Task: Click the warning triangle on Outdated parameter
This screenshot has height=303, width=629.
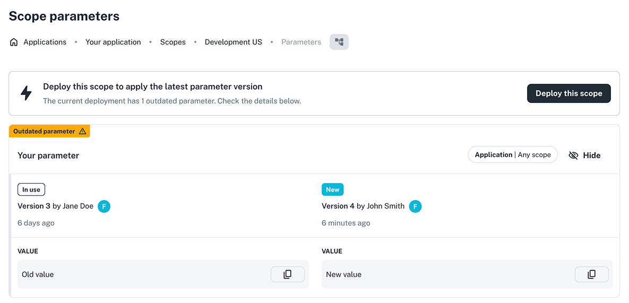Action: (x=82, y=132)
